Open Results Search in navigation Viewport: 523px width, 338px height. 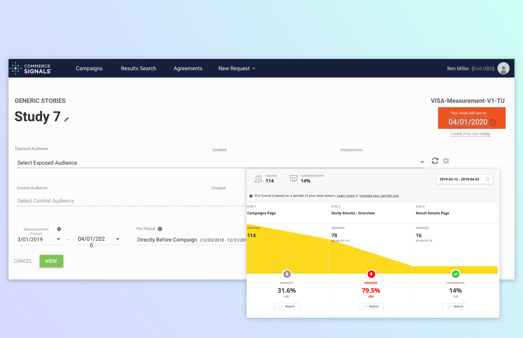[x=139, y=68]
